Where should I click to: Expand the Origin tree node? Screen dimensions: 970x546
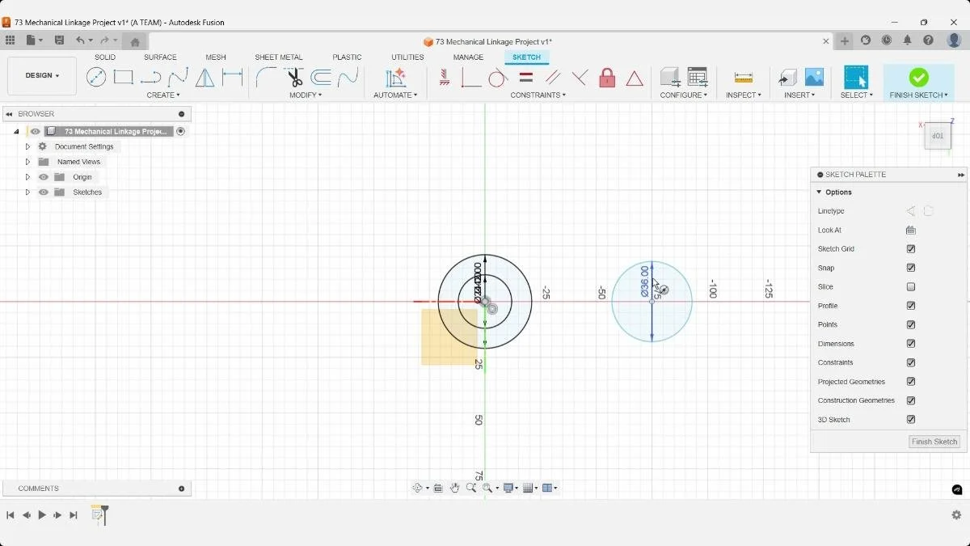pyautogui.click(x=27, y=177)
